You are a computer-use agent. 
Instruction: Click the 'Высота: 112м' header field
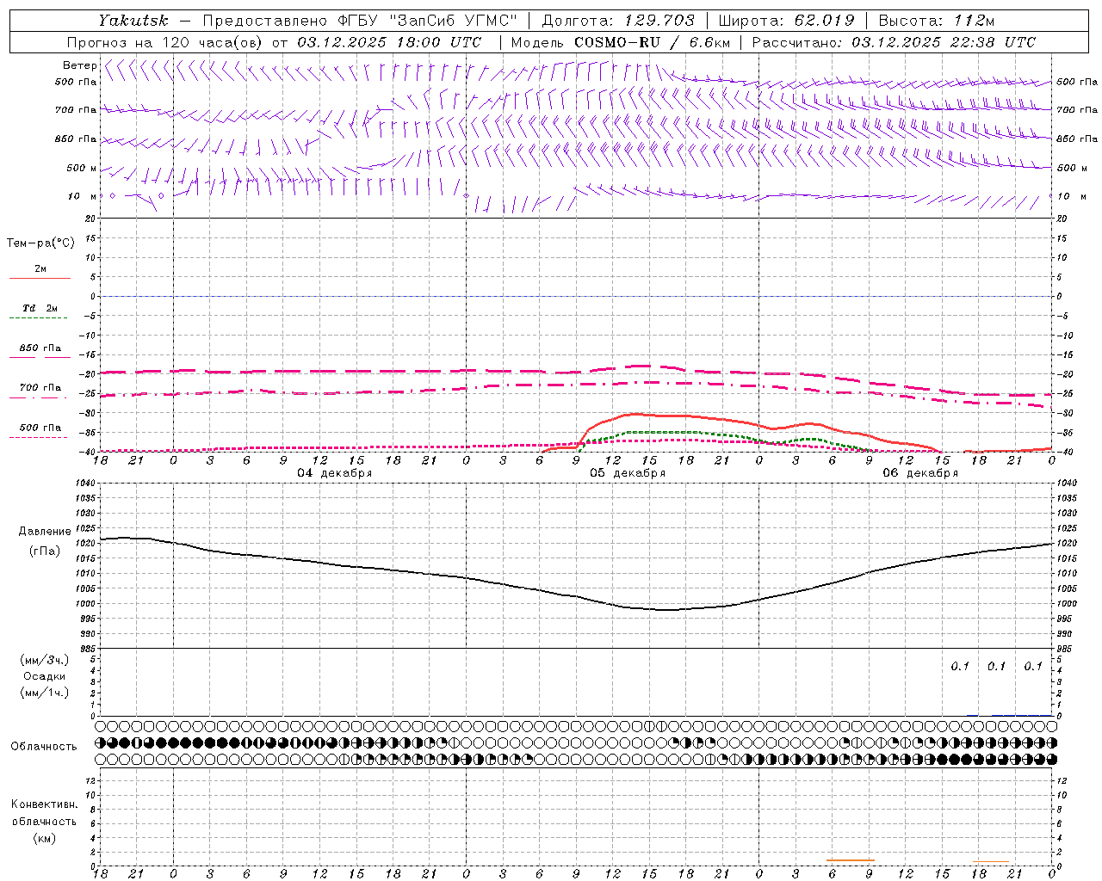[937, 21]
